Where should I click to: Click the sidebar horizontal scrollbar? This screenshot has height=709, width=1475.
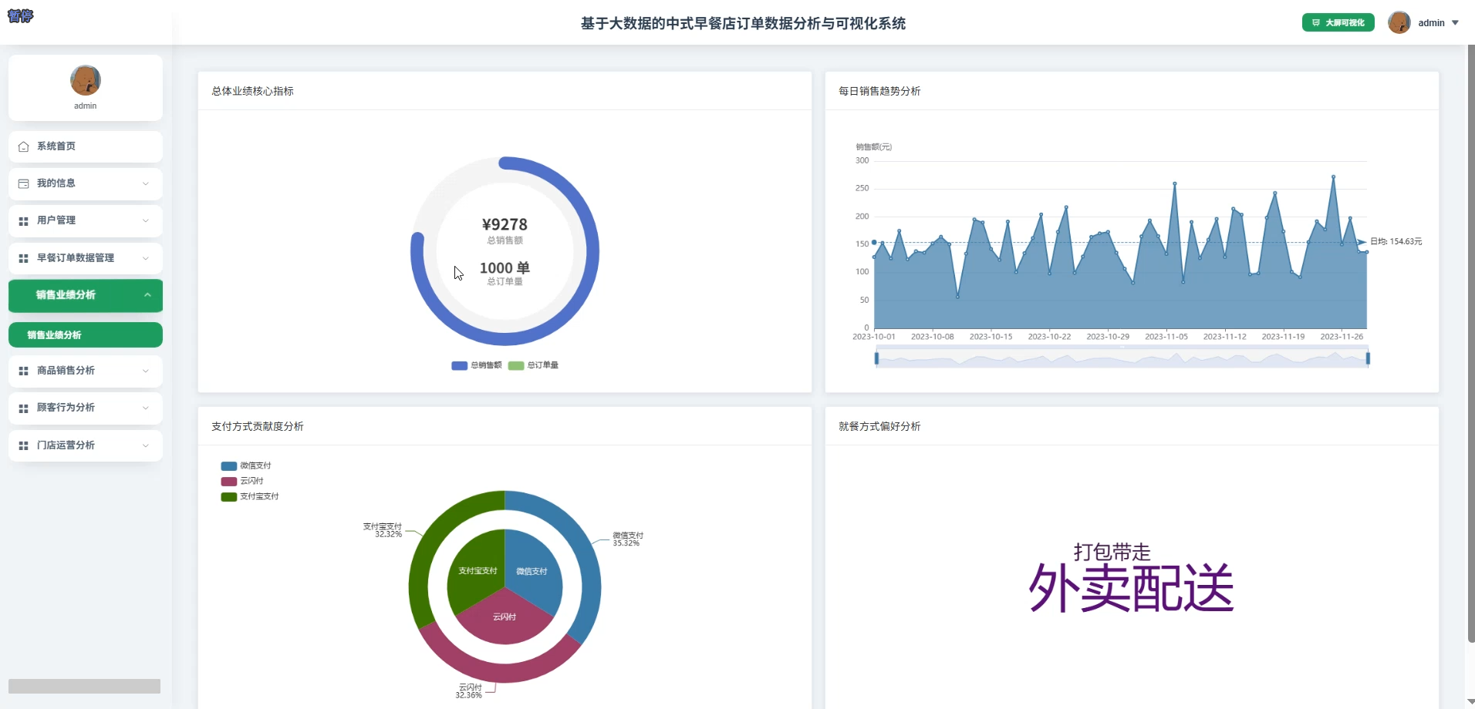click(84, 686)
